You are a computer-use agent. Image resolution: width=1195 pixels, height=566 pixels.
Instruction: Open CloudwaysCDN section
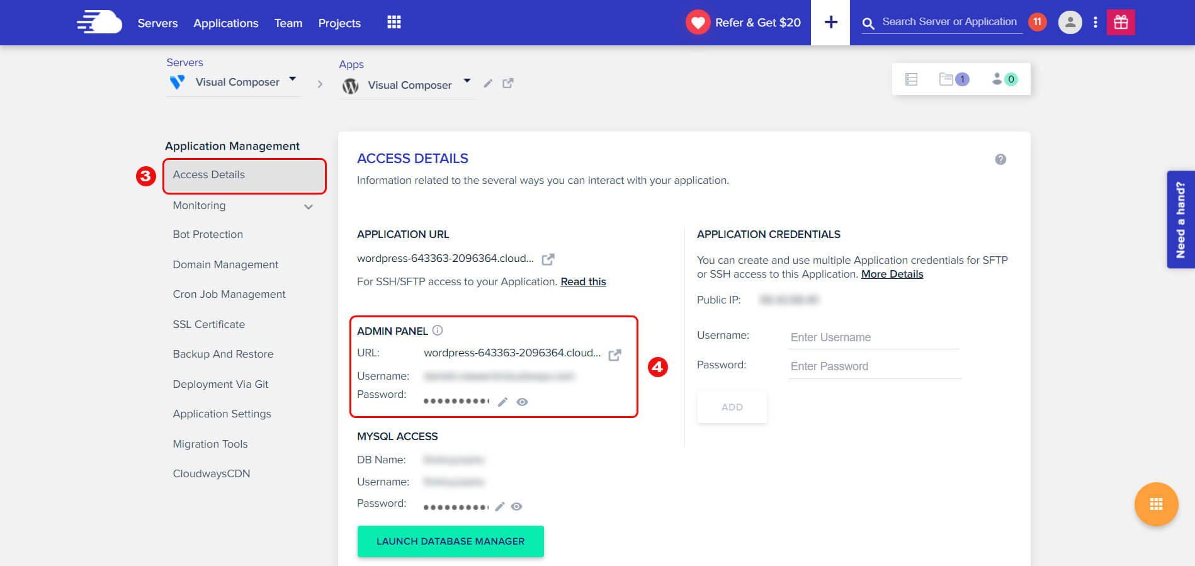[211, 473]
